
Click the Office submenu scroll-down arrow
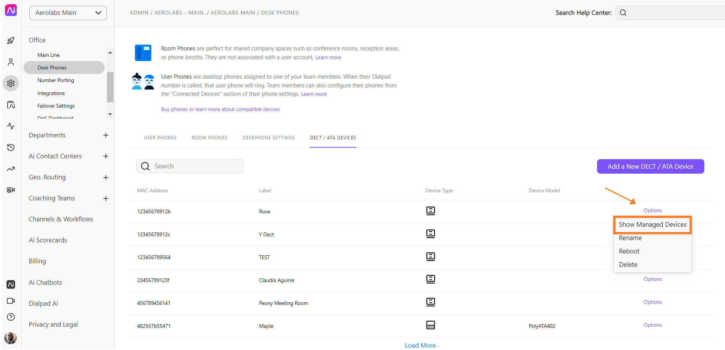[x=110, y=114]
